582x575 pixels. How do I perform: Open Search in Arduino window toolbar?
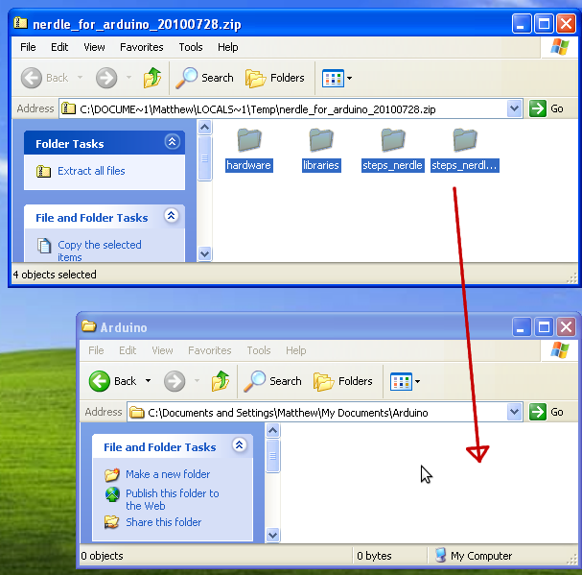click(x=273, y=381)
